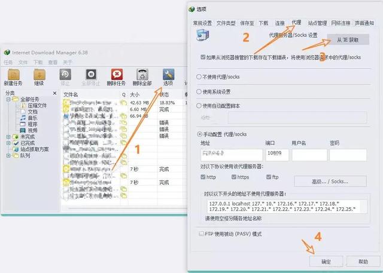The width and height of the screenshot is (383, 273).
Task: Select 视频 category in sidebar
Action: [x=32, y=131]
